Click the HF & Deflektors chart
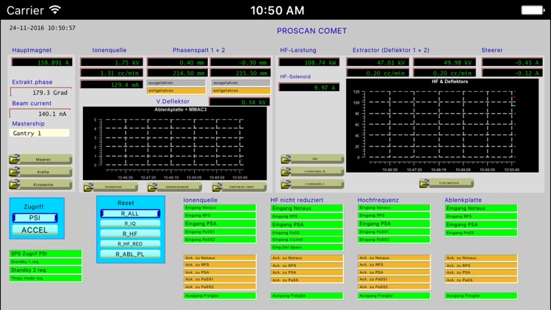The width and height of the screenshot is (551, 310). (x=442, y=126)
